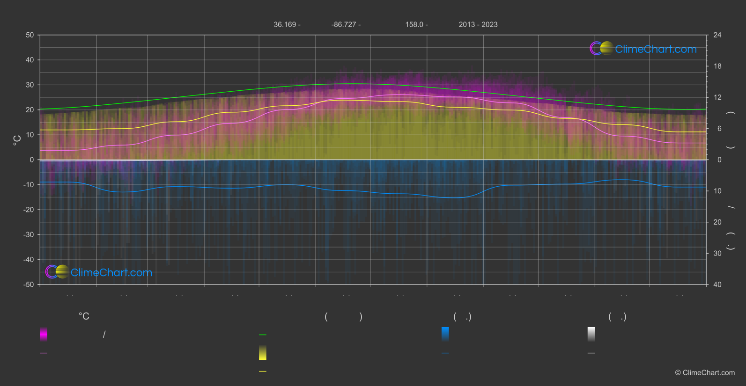Toggle the blue line legend marker
Image resolution: width=746 pixels, height=386 pixels.
445,353
